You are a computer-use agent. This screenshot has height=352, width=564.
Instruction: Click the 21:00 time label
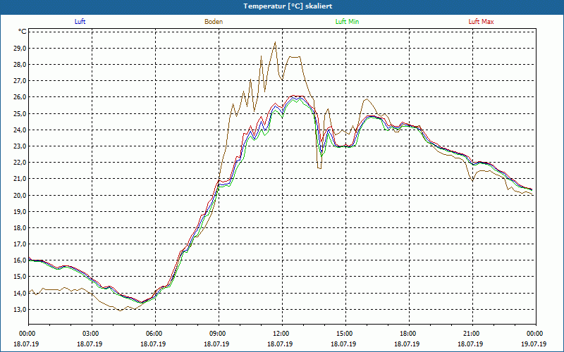coord(472,334)
